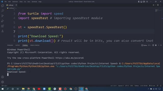Click the Python terminal label
The width and height of the screenshot is (163, 91).
(144, 45)
